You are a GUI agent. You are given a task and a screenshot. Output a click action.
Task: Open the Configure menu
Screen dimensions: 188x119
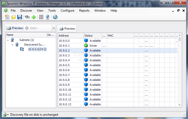tap(67, 11)
